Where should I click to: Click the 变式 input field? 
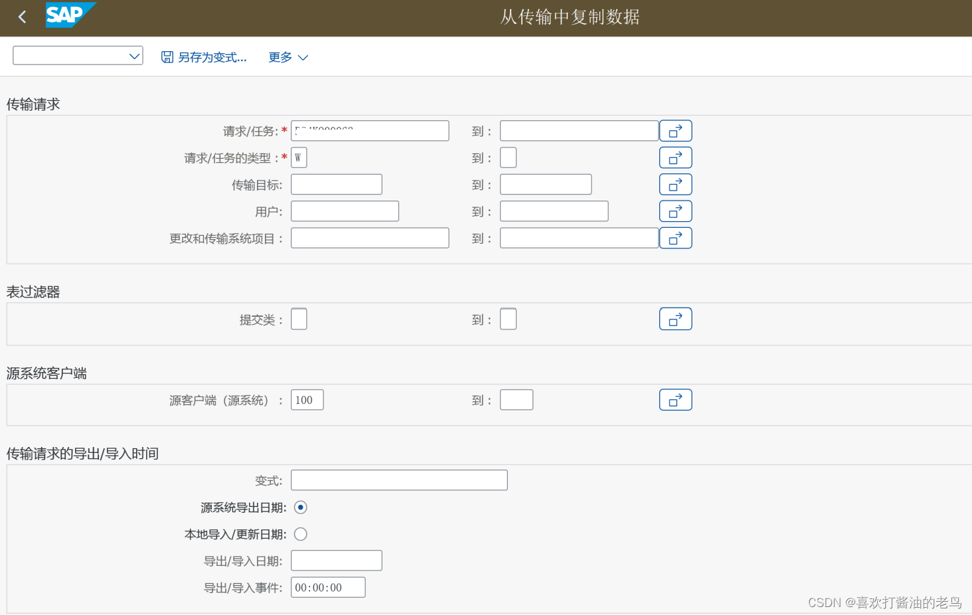tap(398, 480)
